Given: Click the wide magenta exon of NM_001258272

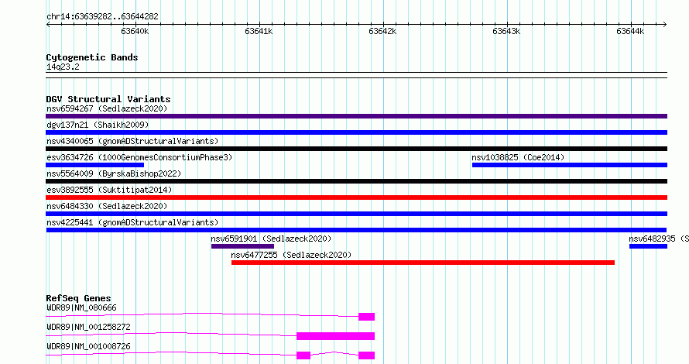Looking at the screenshot, I should (x=336, y=336).
